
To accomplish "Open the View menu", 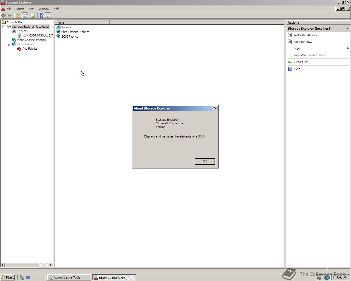I will 31,9.
